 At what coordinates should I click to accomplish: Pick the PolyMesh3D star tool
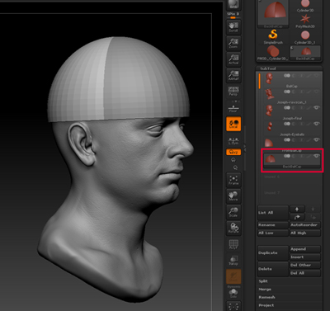[x=305, y=21]
